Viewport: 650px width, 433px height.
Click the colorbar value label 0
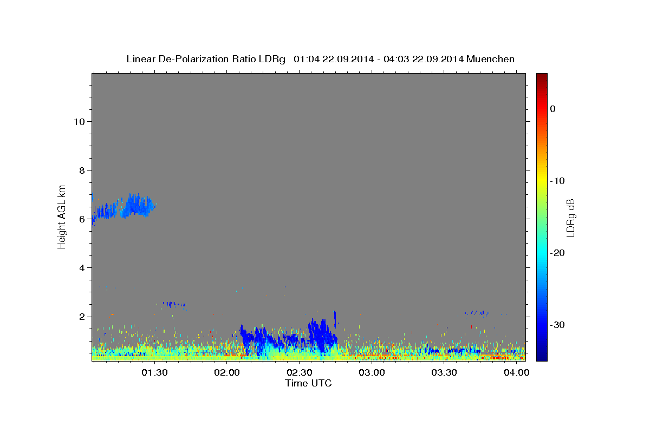[x=553, y=109]
